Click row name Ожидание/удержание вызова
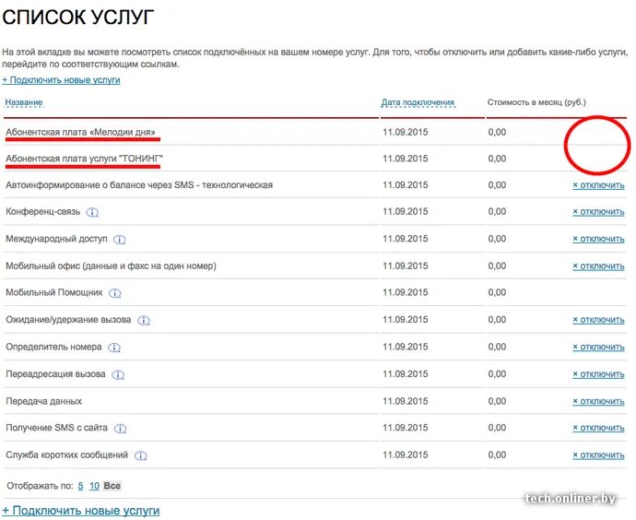The width and height of the screenshot is (636, 520). pyautogui.click(x=68, y=320)
